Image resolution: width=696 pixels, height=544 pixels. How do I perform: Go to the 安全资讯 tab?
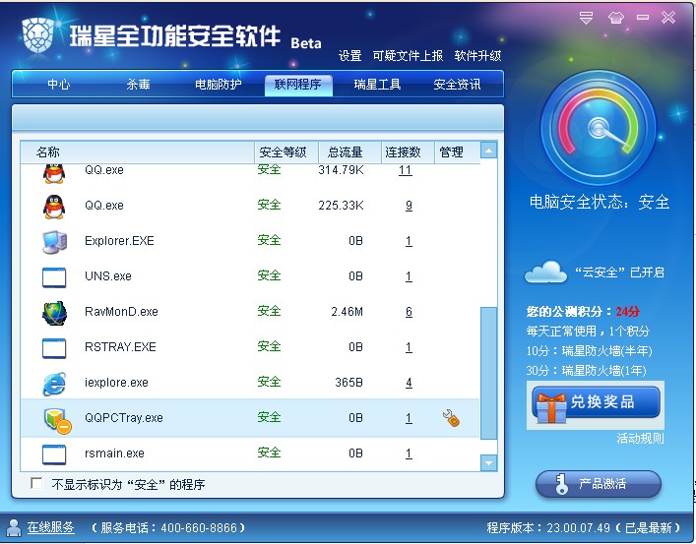[x=457, y=85]
